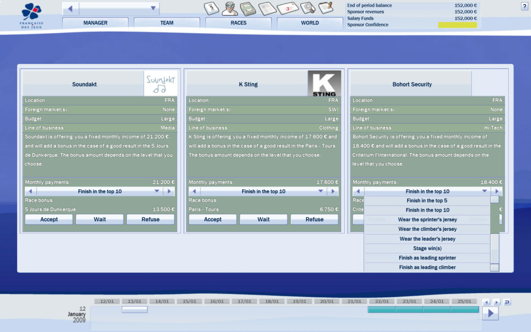Image resolution: width=531 pixels, height=332 pixels.
Task: Click the question mark help icon
Action: point(524,6)
